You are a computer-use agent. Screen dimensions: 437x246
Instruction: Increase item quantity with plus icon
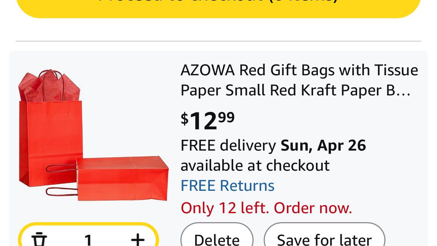pos(137,239)
